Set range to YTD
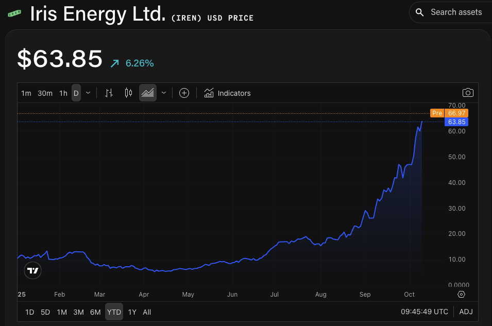The width and height of the screenshot is (492, 326). coord(114,312)
